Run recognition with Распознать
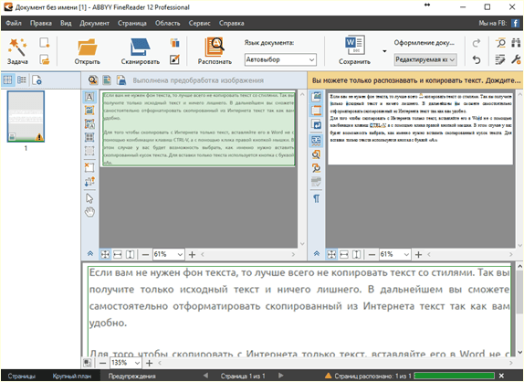 pyautogui.click(x=215, y=51)
